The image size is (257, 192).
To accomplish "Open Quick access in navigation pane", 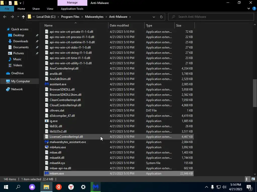I will coord(20,29).
